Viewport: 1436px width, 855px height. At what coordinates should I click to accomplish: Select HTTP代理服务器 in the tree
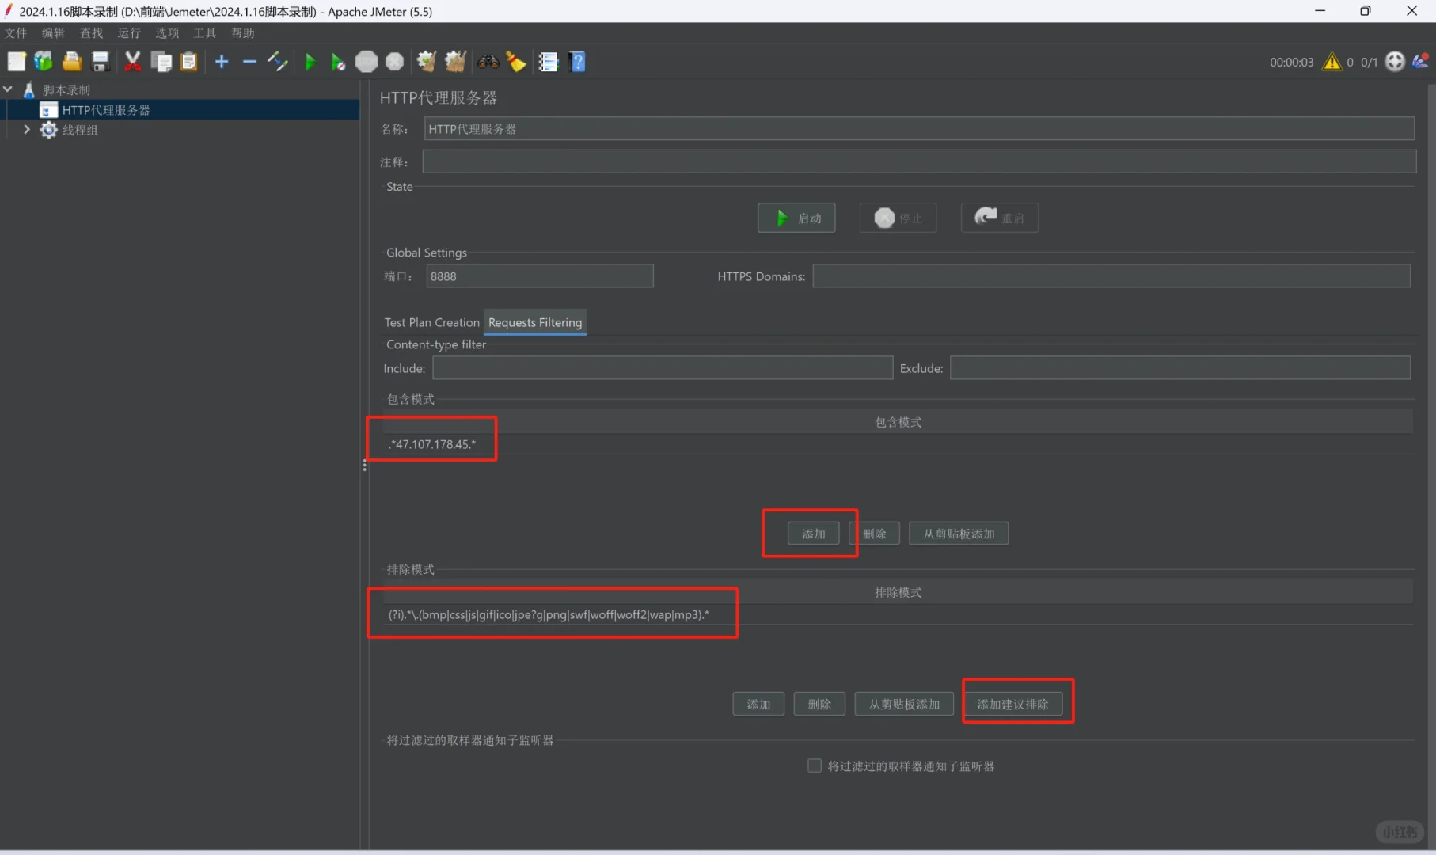point(106,110)
